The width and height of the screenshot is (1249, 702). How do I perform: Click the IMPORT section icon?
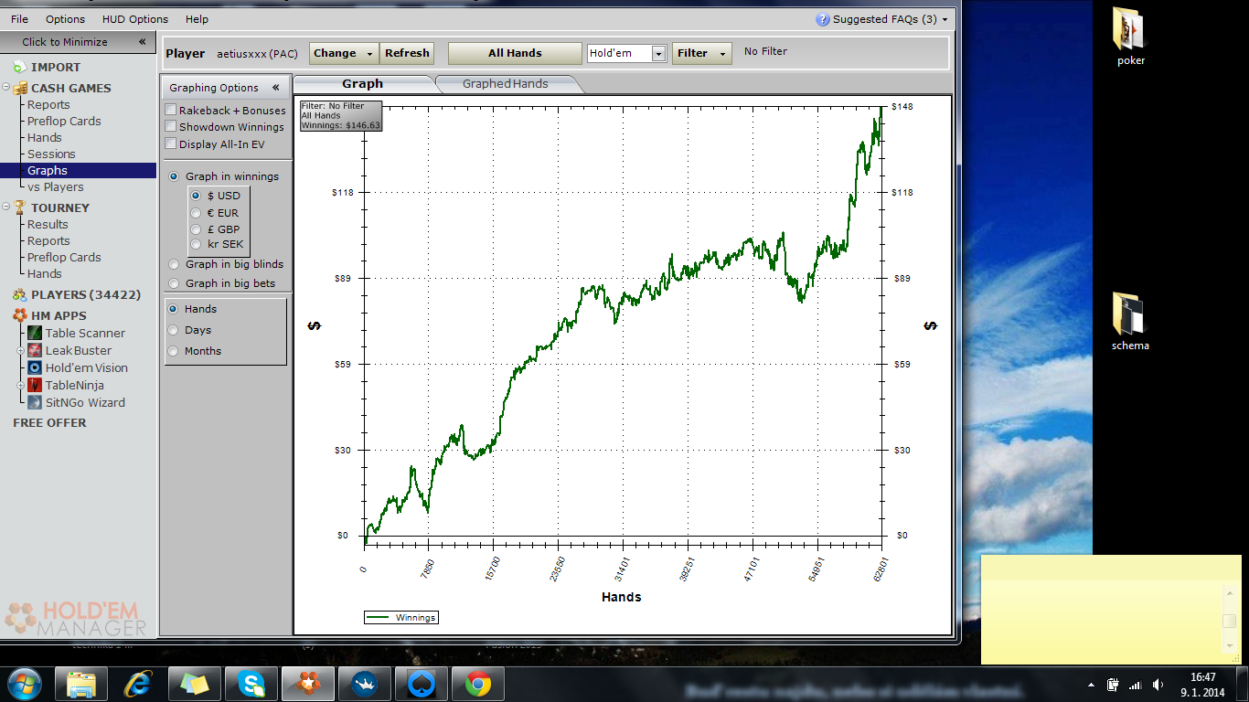pyautogui.click(x=19, y=67)
